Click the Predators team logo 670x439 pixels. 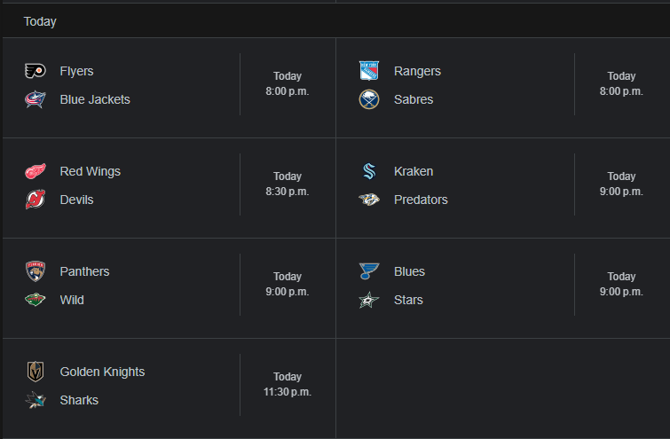click(369, 200)
